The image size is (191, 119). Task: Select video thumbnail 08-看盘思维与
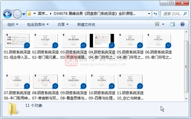click(74, 82)
